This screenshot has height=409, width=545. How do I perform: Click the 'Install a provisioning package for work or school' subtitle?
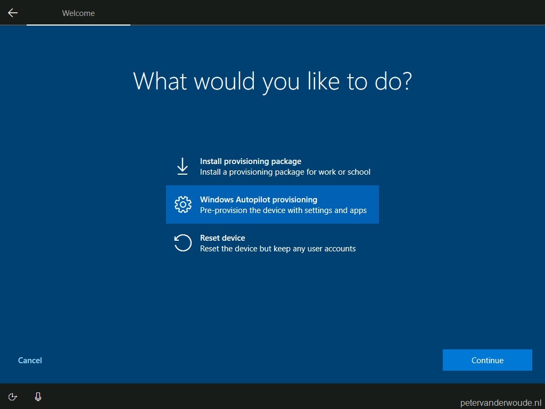284,172
